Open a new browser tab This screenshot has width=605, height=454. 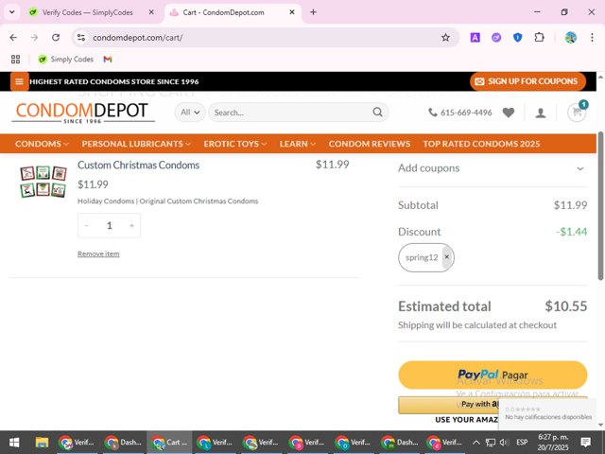click(313, 12)
